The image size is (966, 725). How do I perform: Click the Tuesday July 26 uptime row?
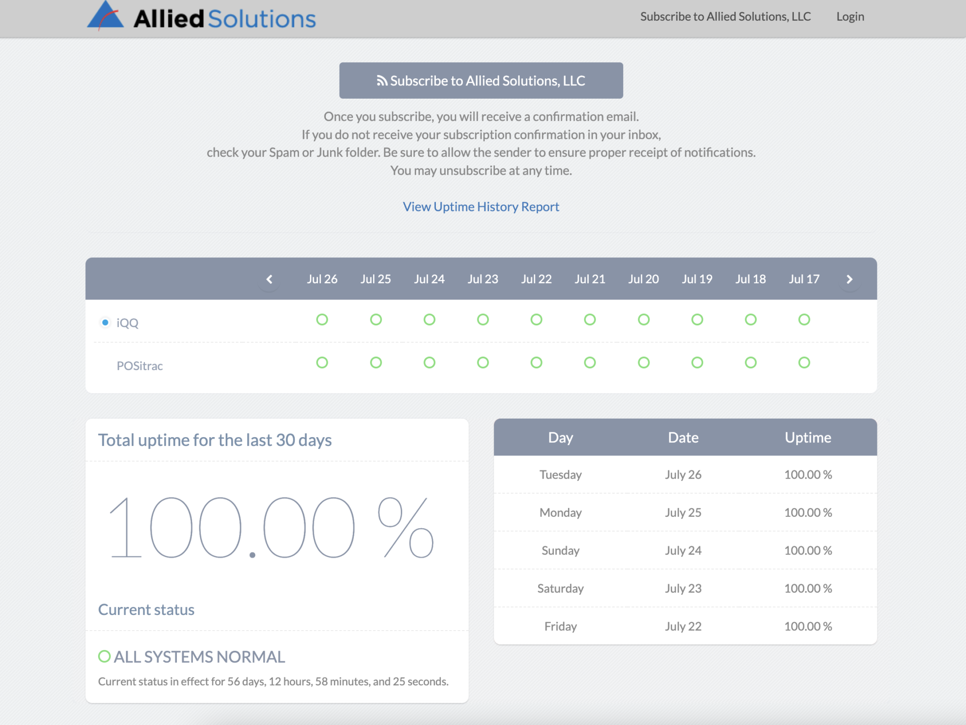[x=685, y=474]
